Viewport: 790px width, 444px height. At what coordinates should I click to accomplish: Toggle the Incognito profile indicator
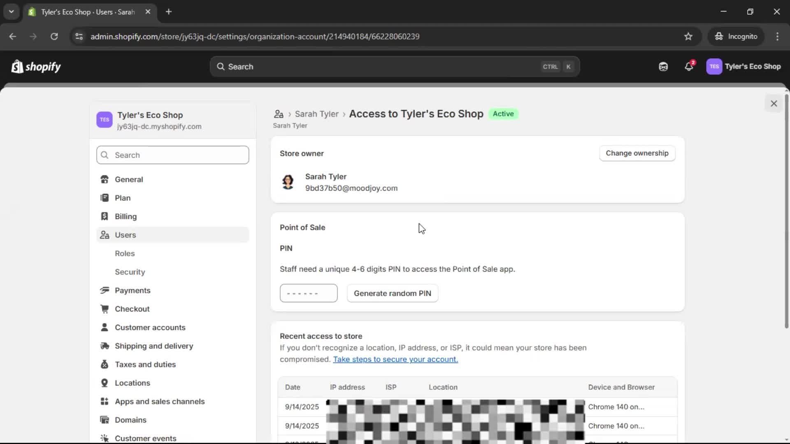[x=736, y=36]
